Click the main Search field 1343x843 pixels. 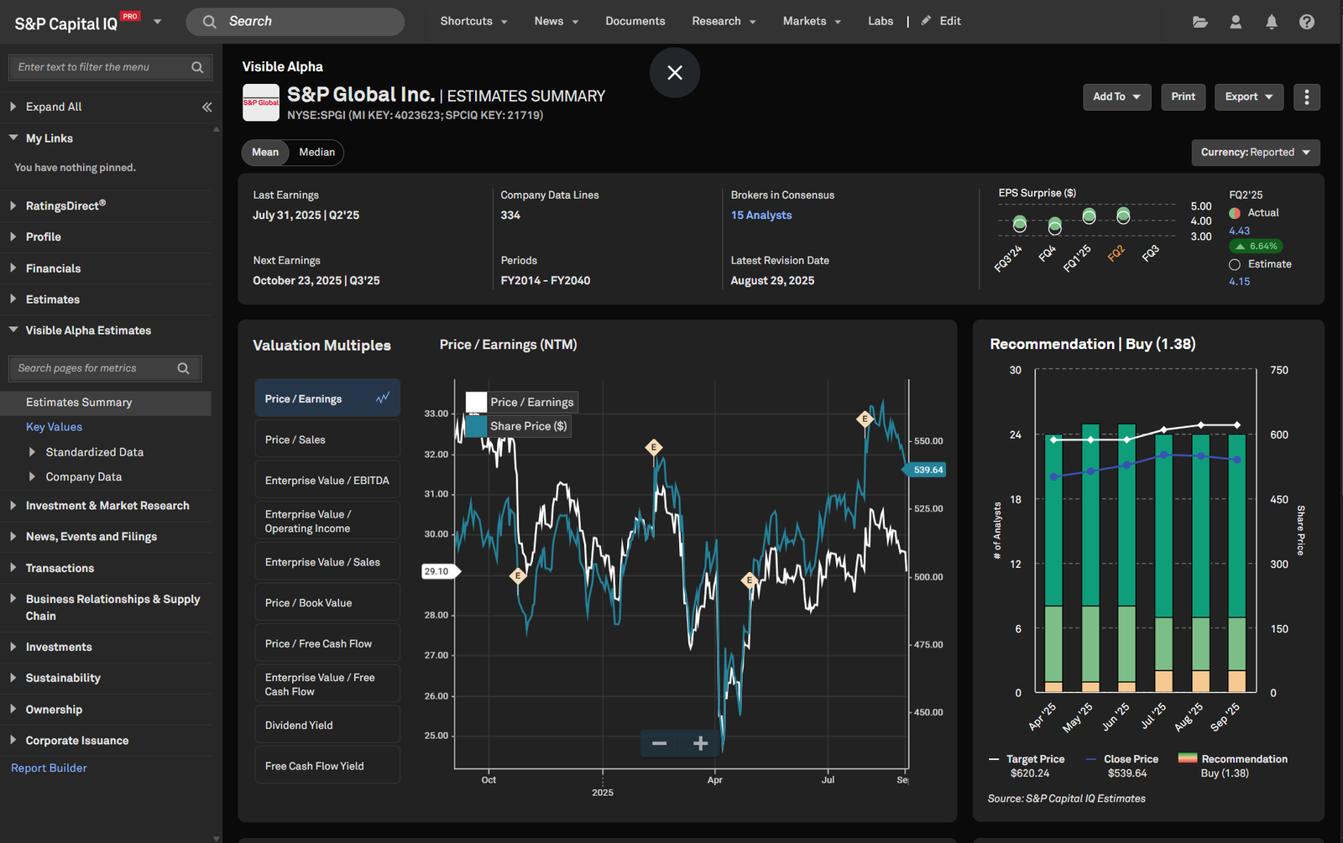coord(295,22)
